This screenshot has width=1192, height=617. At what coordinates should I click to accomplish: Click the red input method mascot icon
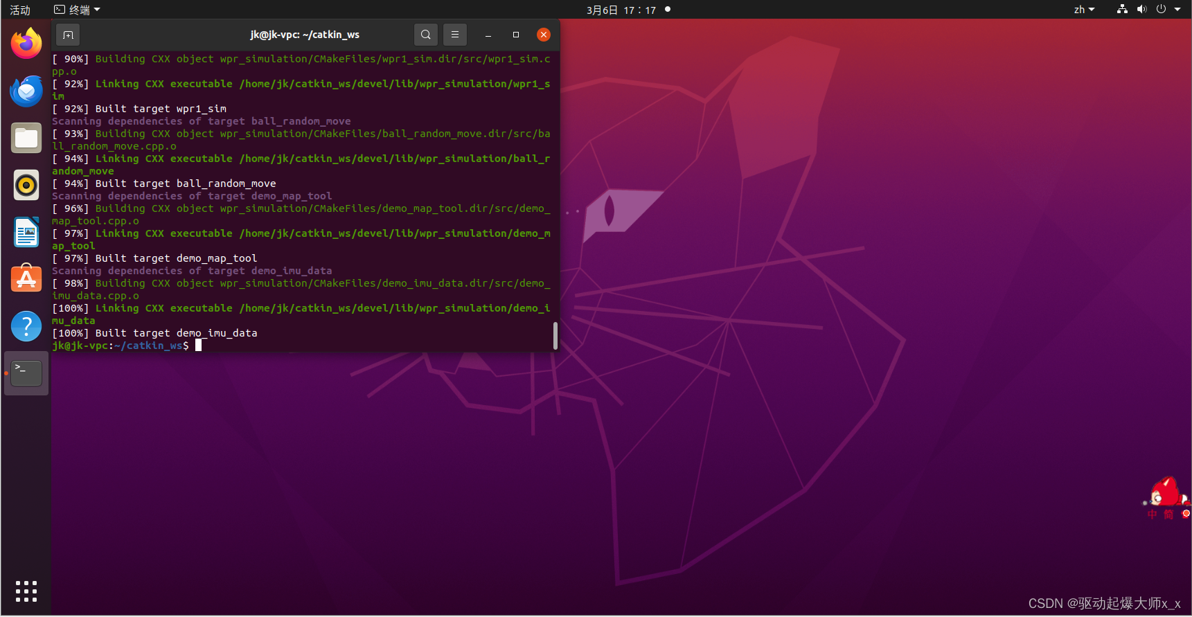1167,493
